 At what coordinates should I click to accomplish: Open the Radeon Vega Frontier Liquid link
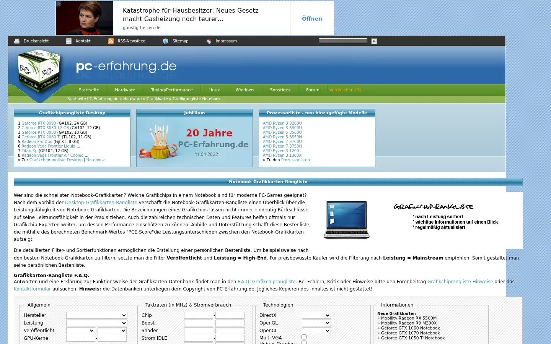(49, 146)
